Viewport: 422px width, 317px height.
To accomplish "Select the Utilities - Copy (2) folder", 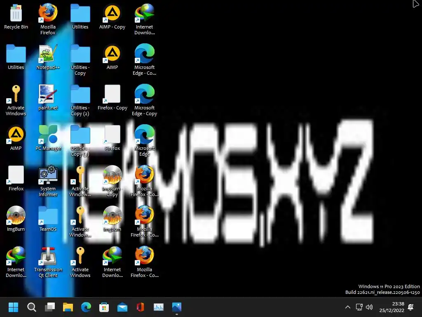I will [80, 100].
